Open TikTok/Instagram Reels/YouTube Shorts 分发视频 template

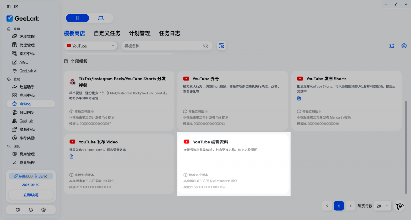[119, 101]
